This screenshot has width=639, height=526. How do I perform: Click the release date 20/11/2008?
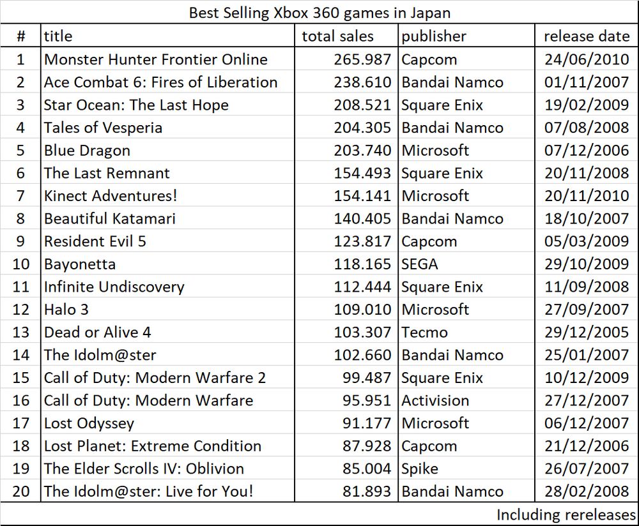pos(587,174)
